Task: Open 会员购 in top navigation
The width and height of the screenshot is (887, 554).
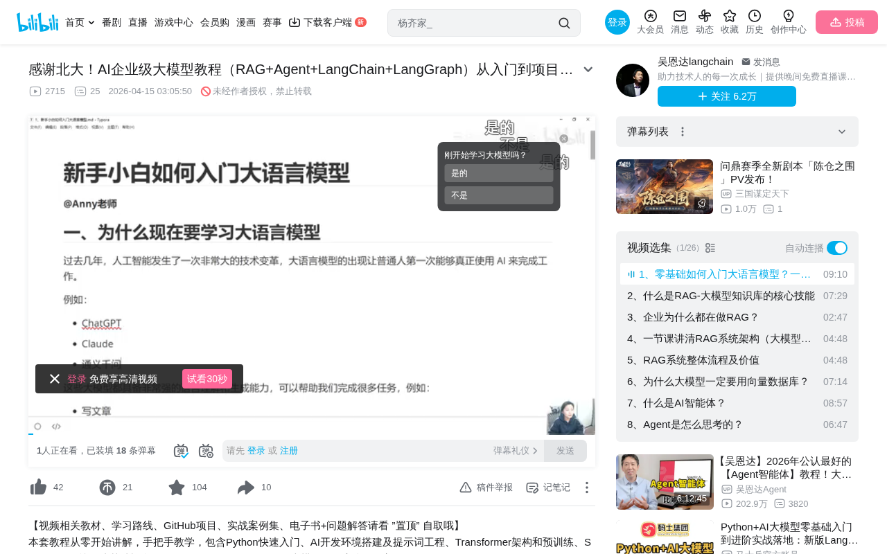Action: (215, 22)
